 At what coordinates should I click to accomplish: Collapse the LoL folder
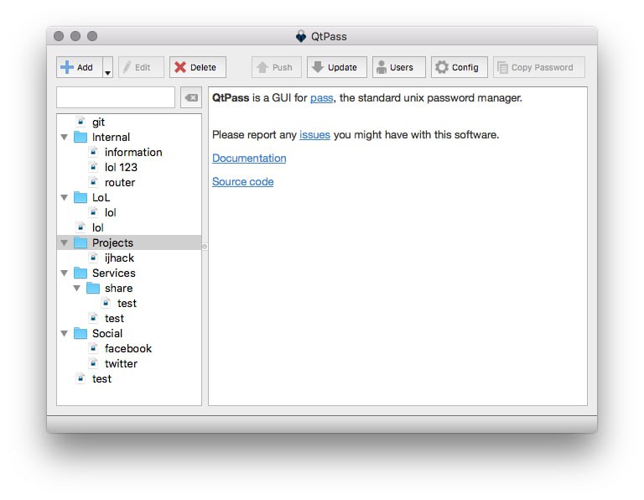65,198
